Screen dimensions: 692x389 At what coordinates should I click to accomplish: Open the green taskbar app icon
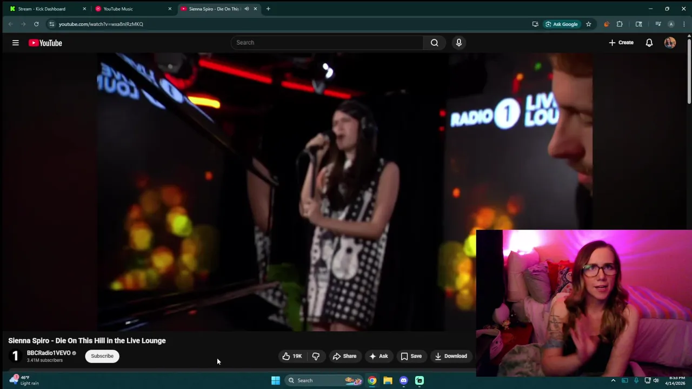pos(420,380)
